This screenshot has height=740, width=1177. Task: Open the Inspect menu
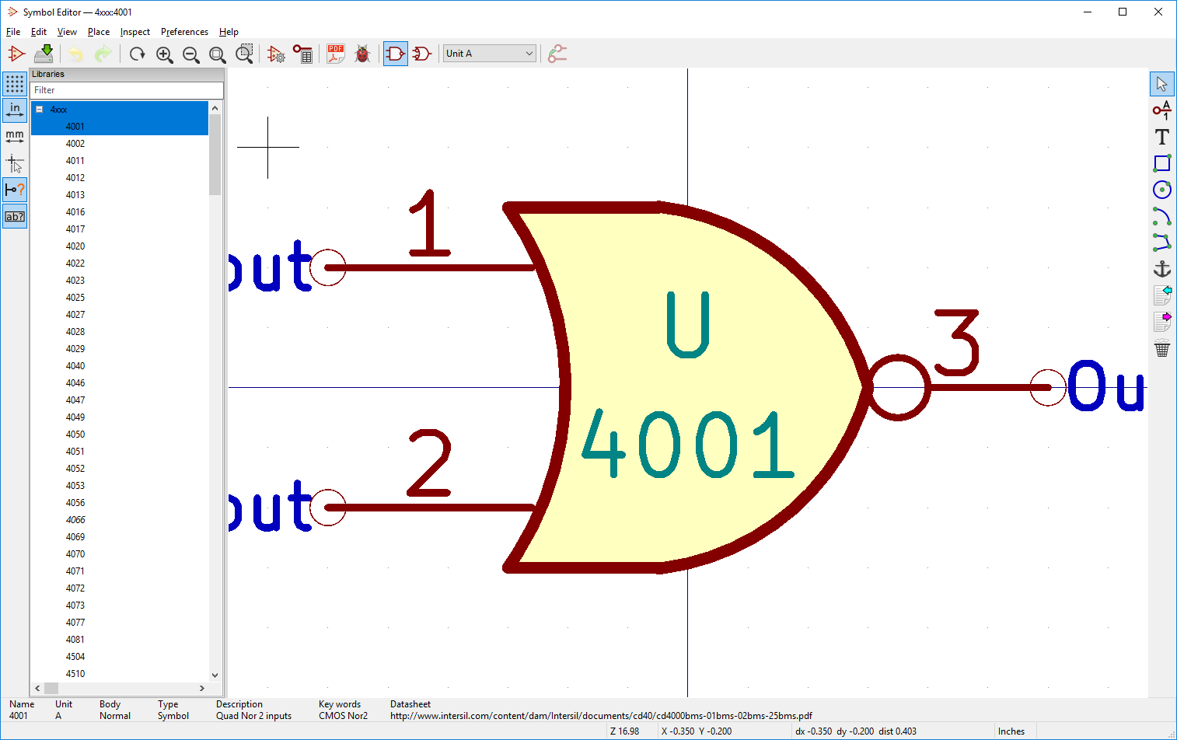(134, 32)
